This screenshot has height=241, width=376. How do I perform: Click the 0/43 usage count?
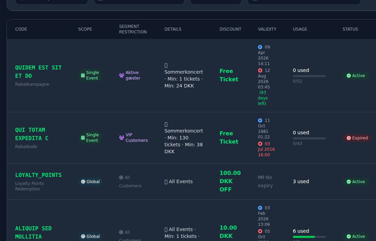tap(297, 144)
